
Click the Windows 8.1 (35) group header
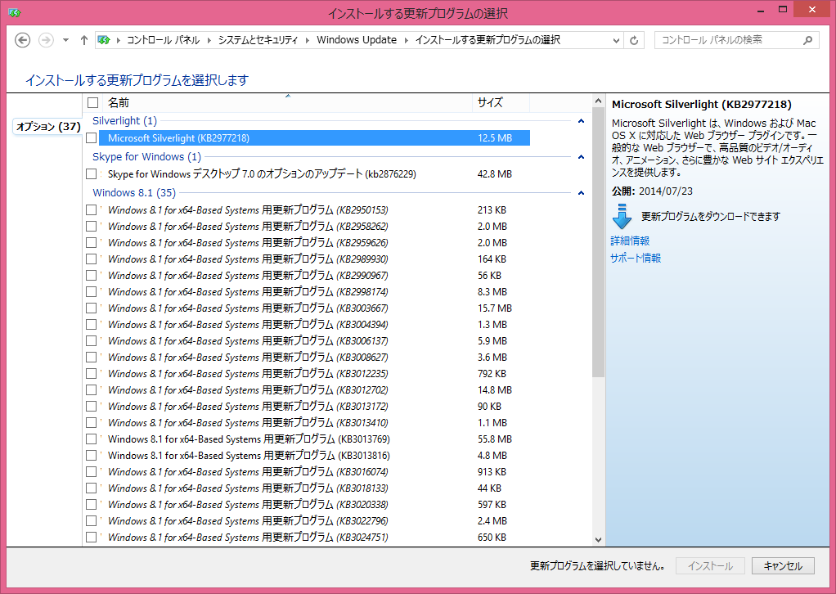click(x=134, y=192)
